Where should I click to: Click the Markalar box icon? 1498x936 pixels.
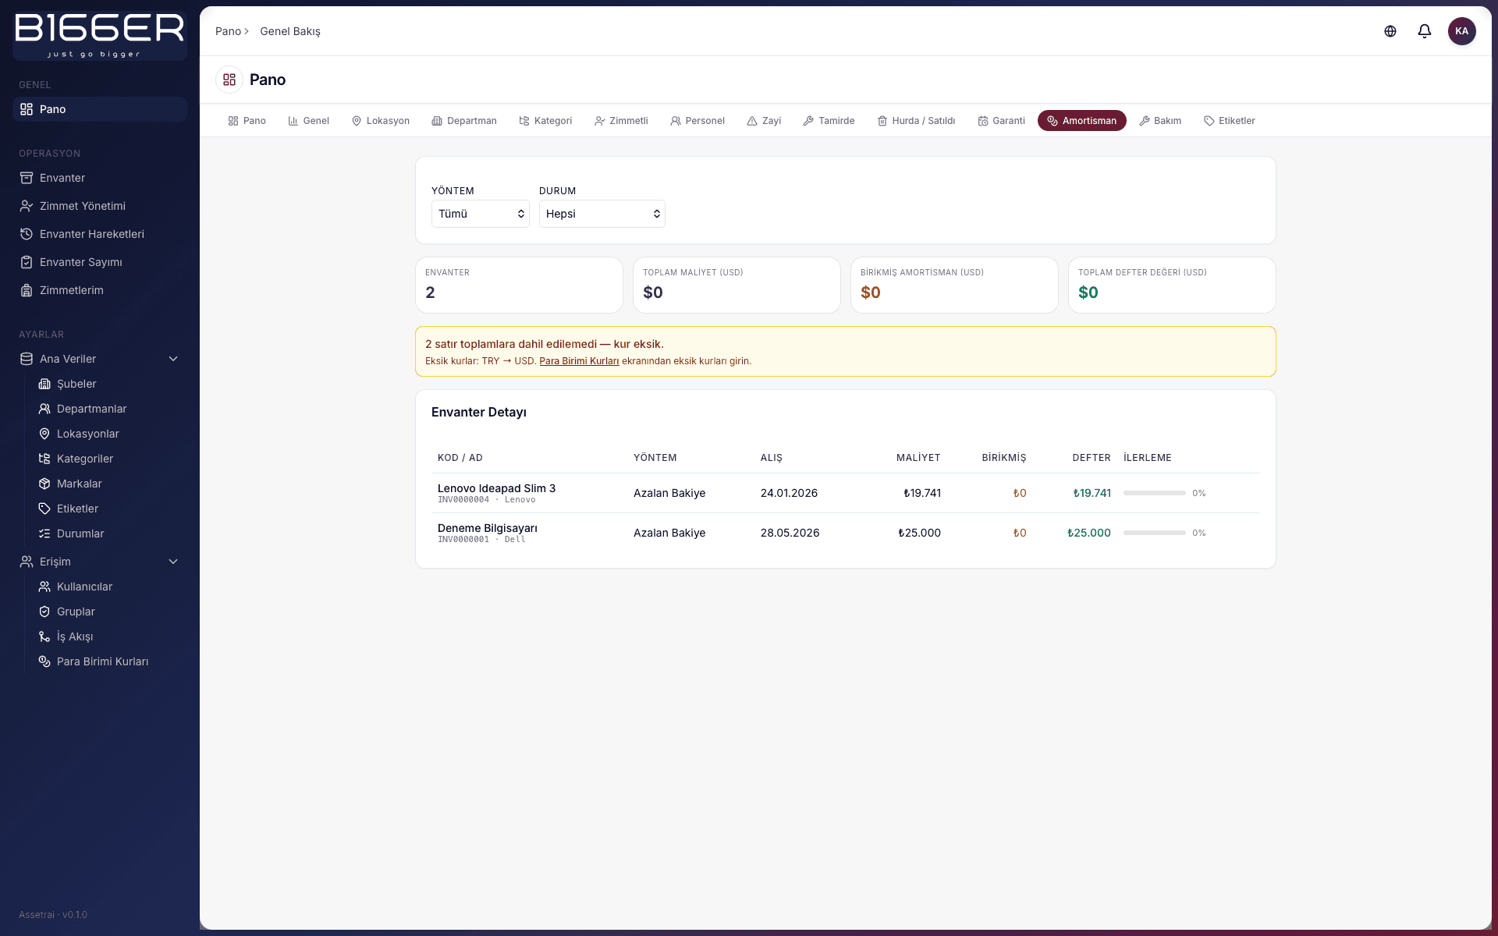pos(44,484)
